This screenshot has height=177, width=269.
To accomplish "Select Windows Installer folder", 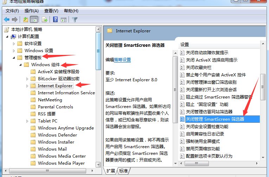I will click(x=56, y=142).
